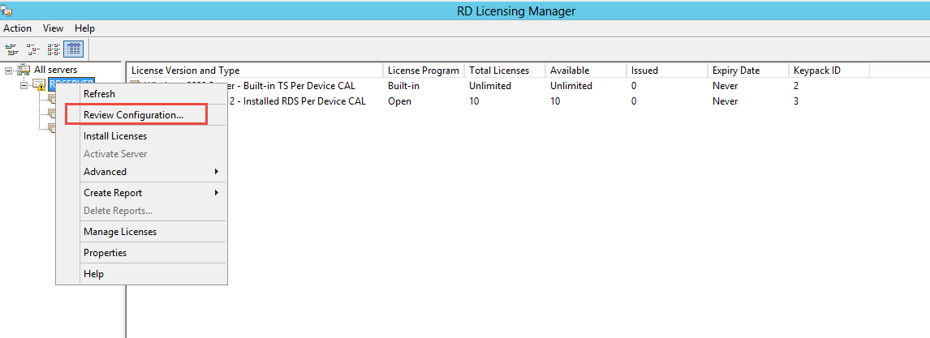Screen dimensions: 930x338
Task: Open Properties from the context menu
Action: [x=142, y=253]
